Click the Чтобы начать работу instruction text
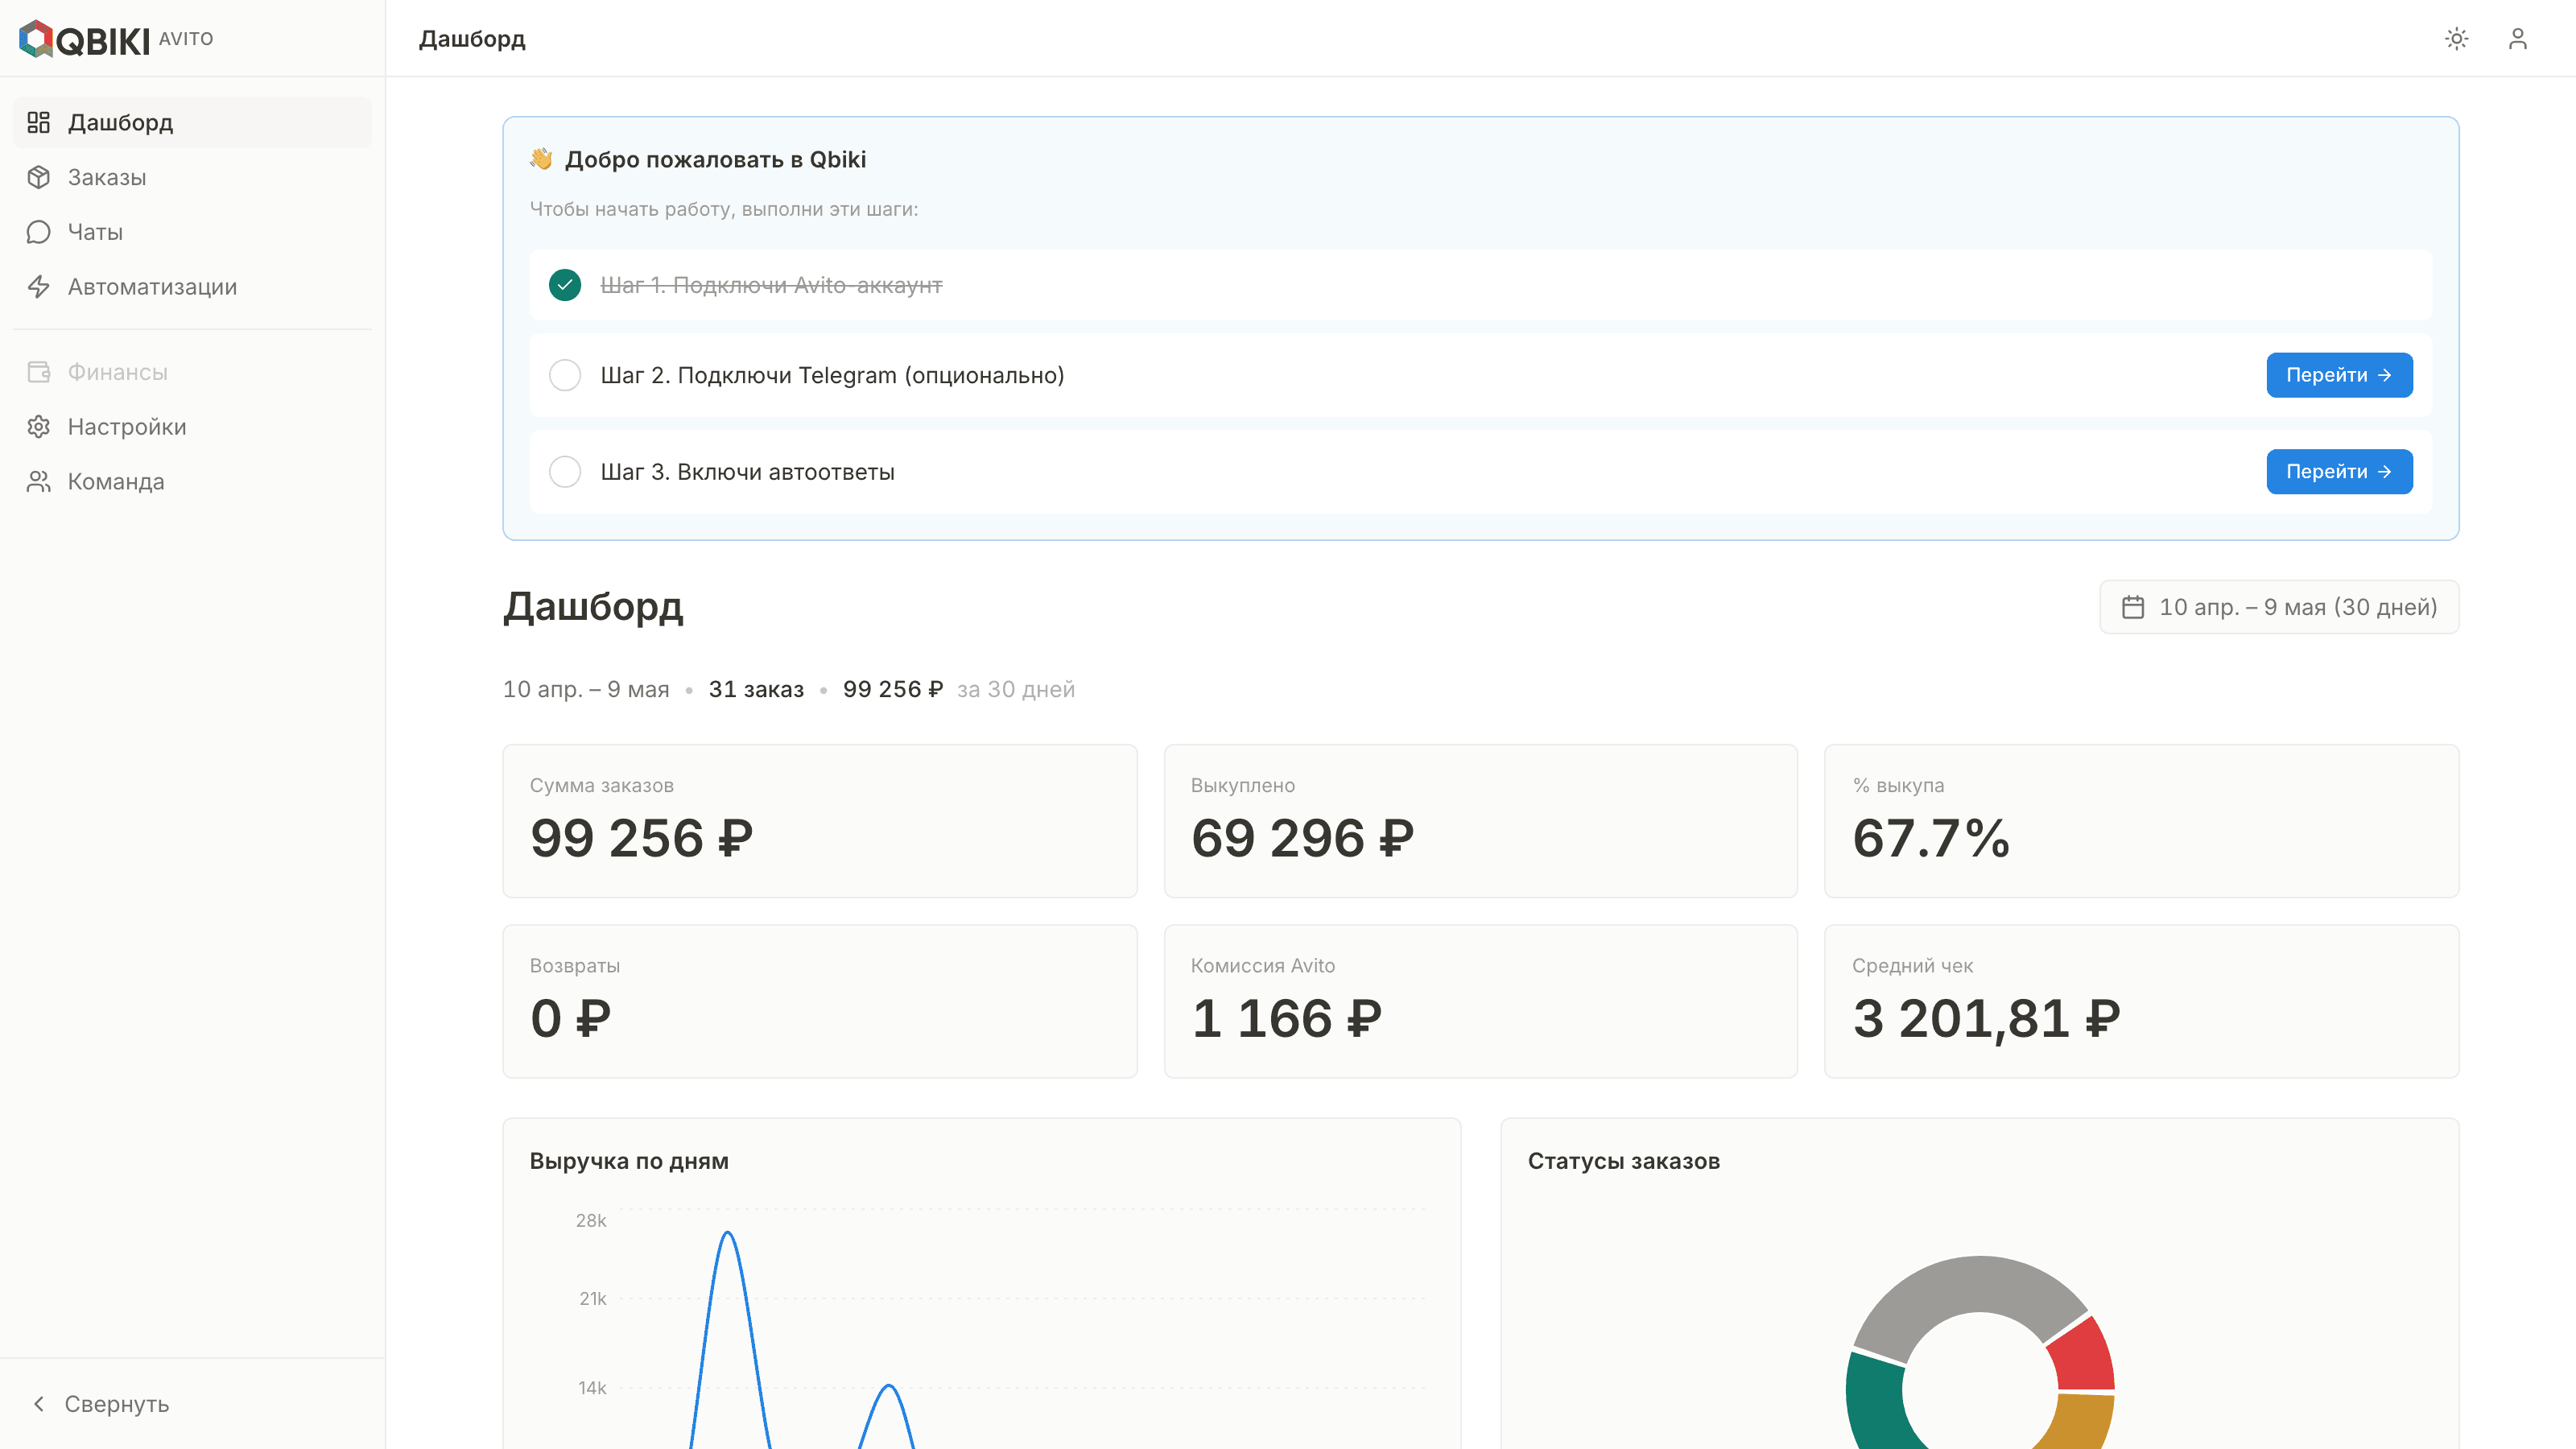Viewport: 2576px width, 1449px height. pos(723,209)
